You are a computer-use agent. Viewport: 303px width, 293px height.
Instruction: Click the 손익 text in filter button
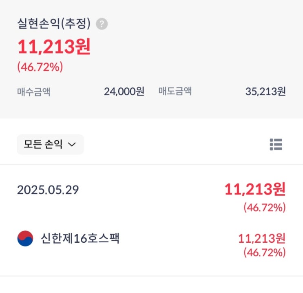tap(53, 144)
